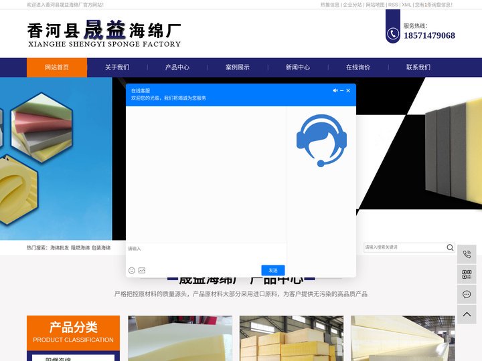Click hot search term 包装海绵
Screen dimensions: 482x361
point(101,248)
